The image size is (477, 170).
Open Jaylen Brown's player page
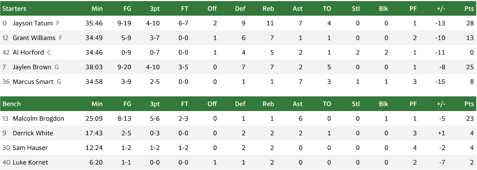(x=32, y=67)
